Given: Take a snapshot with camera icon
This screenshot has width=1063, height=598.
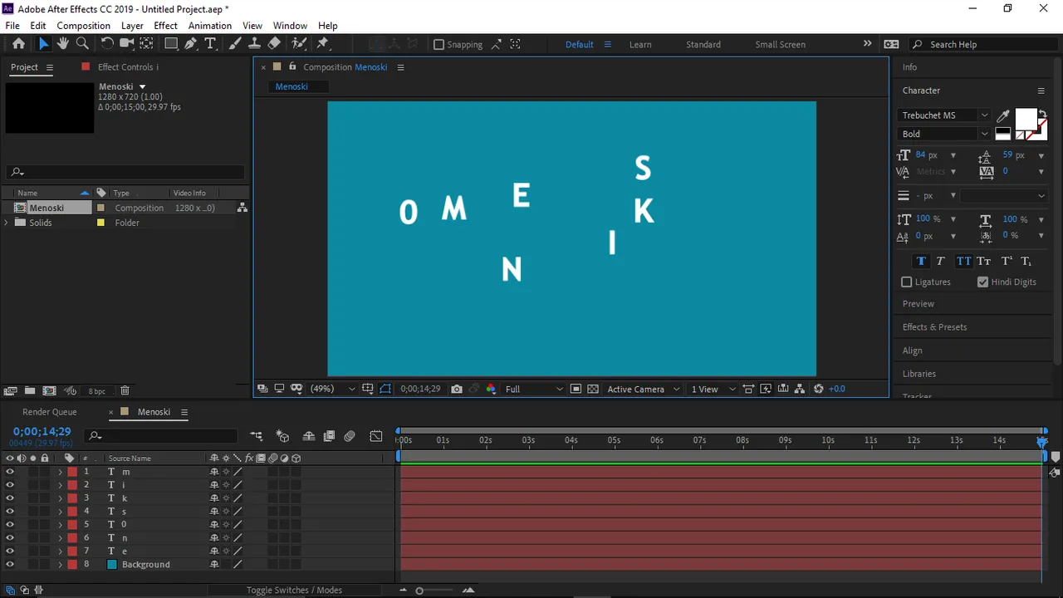Looking at the screenshot, I should click(x=457, y=389).
